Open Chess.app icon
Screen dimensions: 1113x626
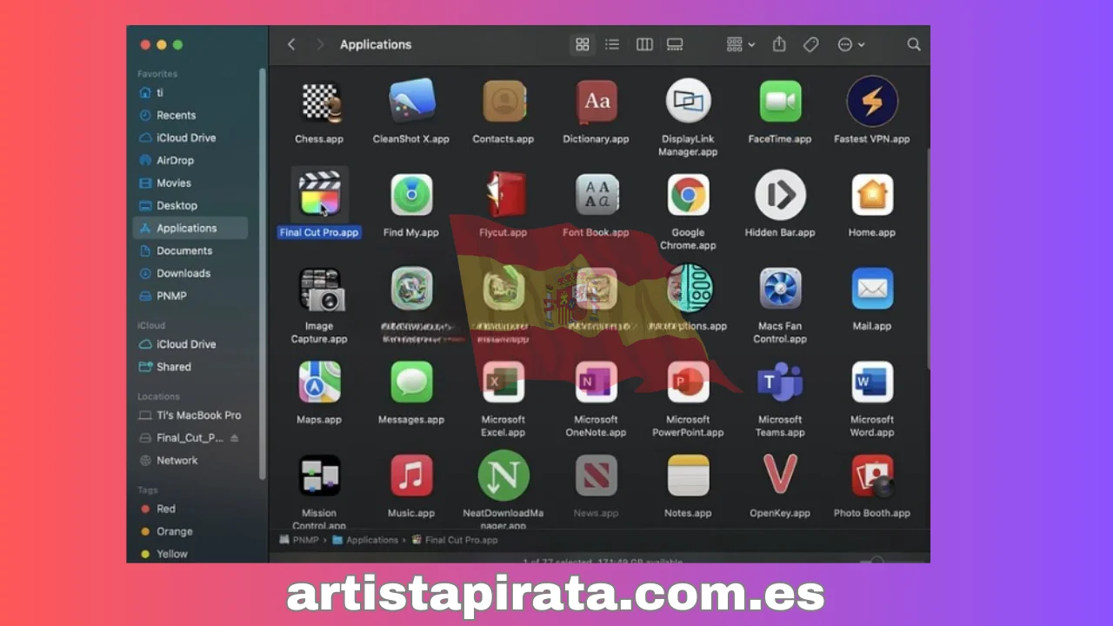[x=319, y=102]
